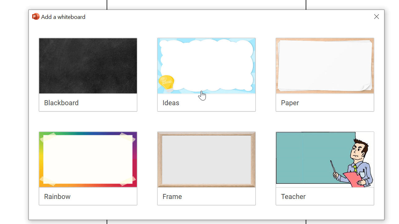Click the Ideas label text
This screenshot has width=399, height=224.
coord(171,102)
